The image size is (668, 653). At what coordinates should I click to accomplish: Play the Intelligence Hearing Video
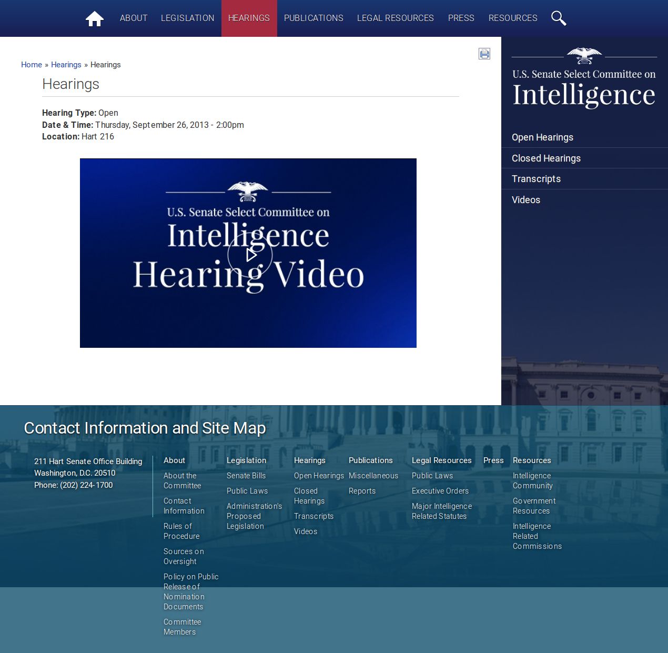tap(250, 255)
